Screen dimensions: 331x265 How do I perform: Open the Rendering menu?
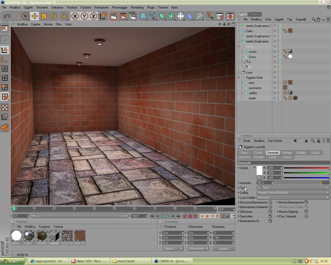click(137, 8)
